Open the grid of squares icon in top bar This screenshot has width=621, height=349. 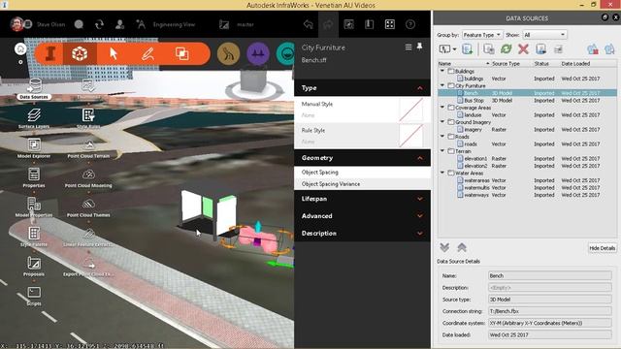(390, 24)
